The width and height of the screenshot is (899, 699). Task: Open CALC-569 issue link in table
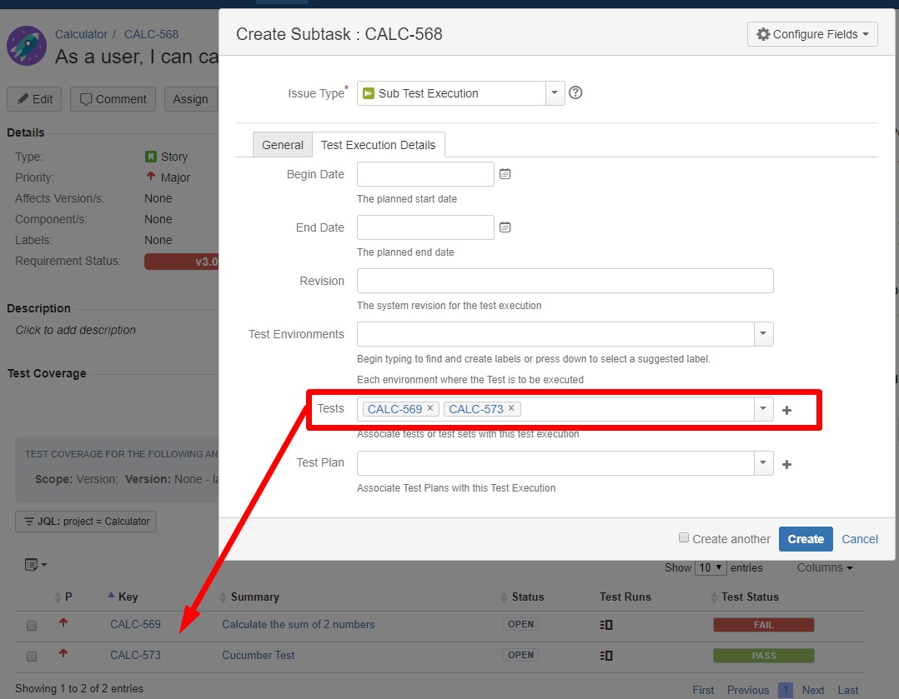(x=135, y=625)
